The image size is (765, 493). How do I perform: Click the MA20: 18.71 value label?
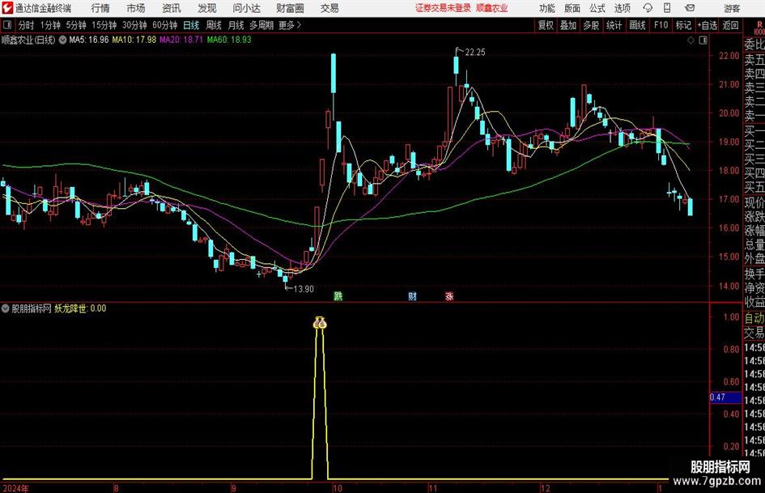[x=181, y=40]
